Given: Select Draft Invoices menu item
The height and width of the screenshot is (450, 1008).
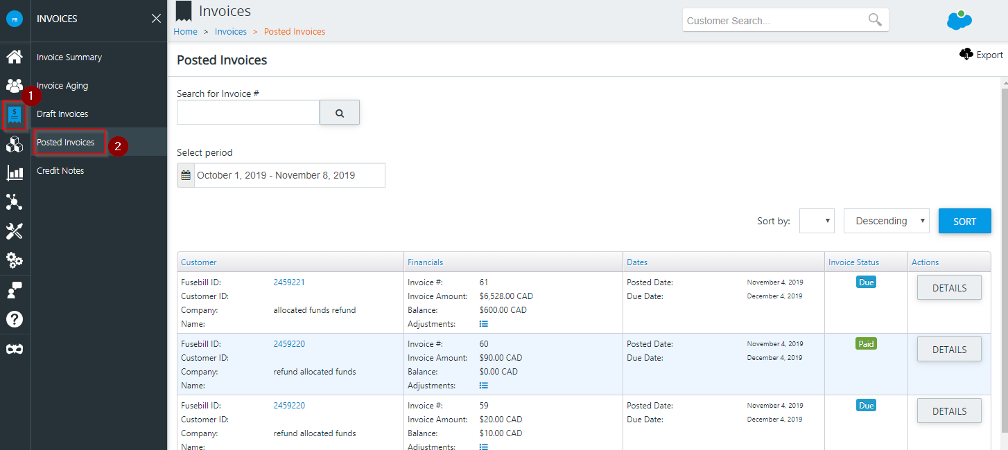Looking at the screenshot, I should tap(62, 114).
